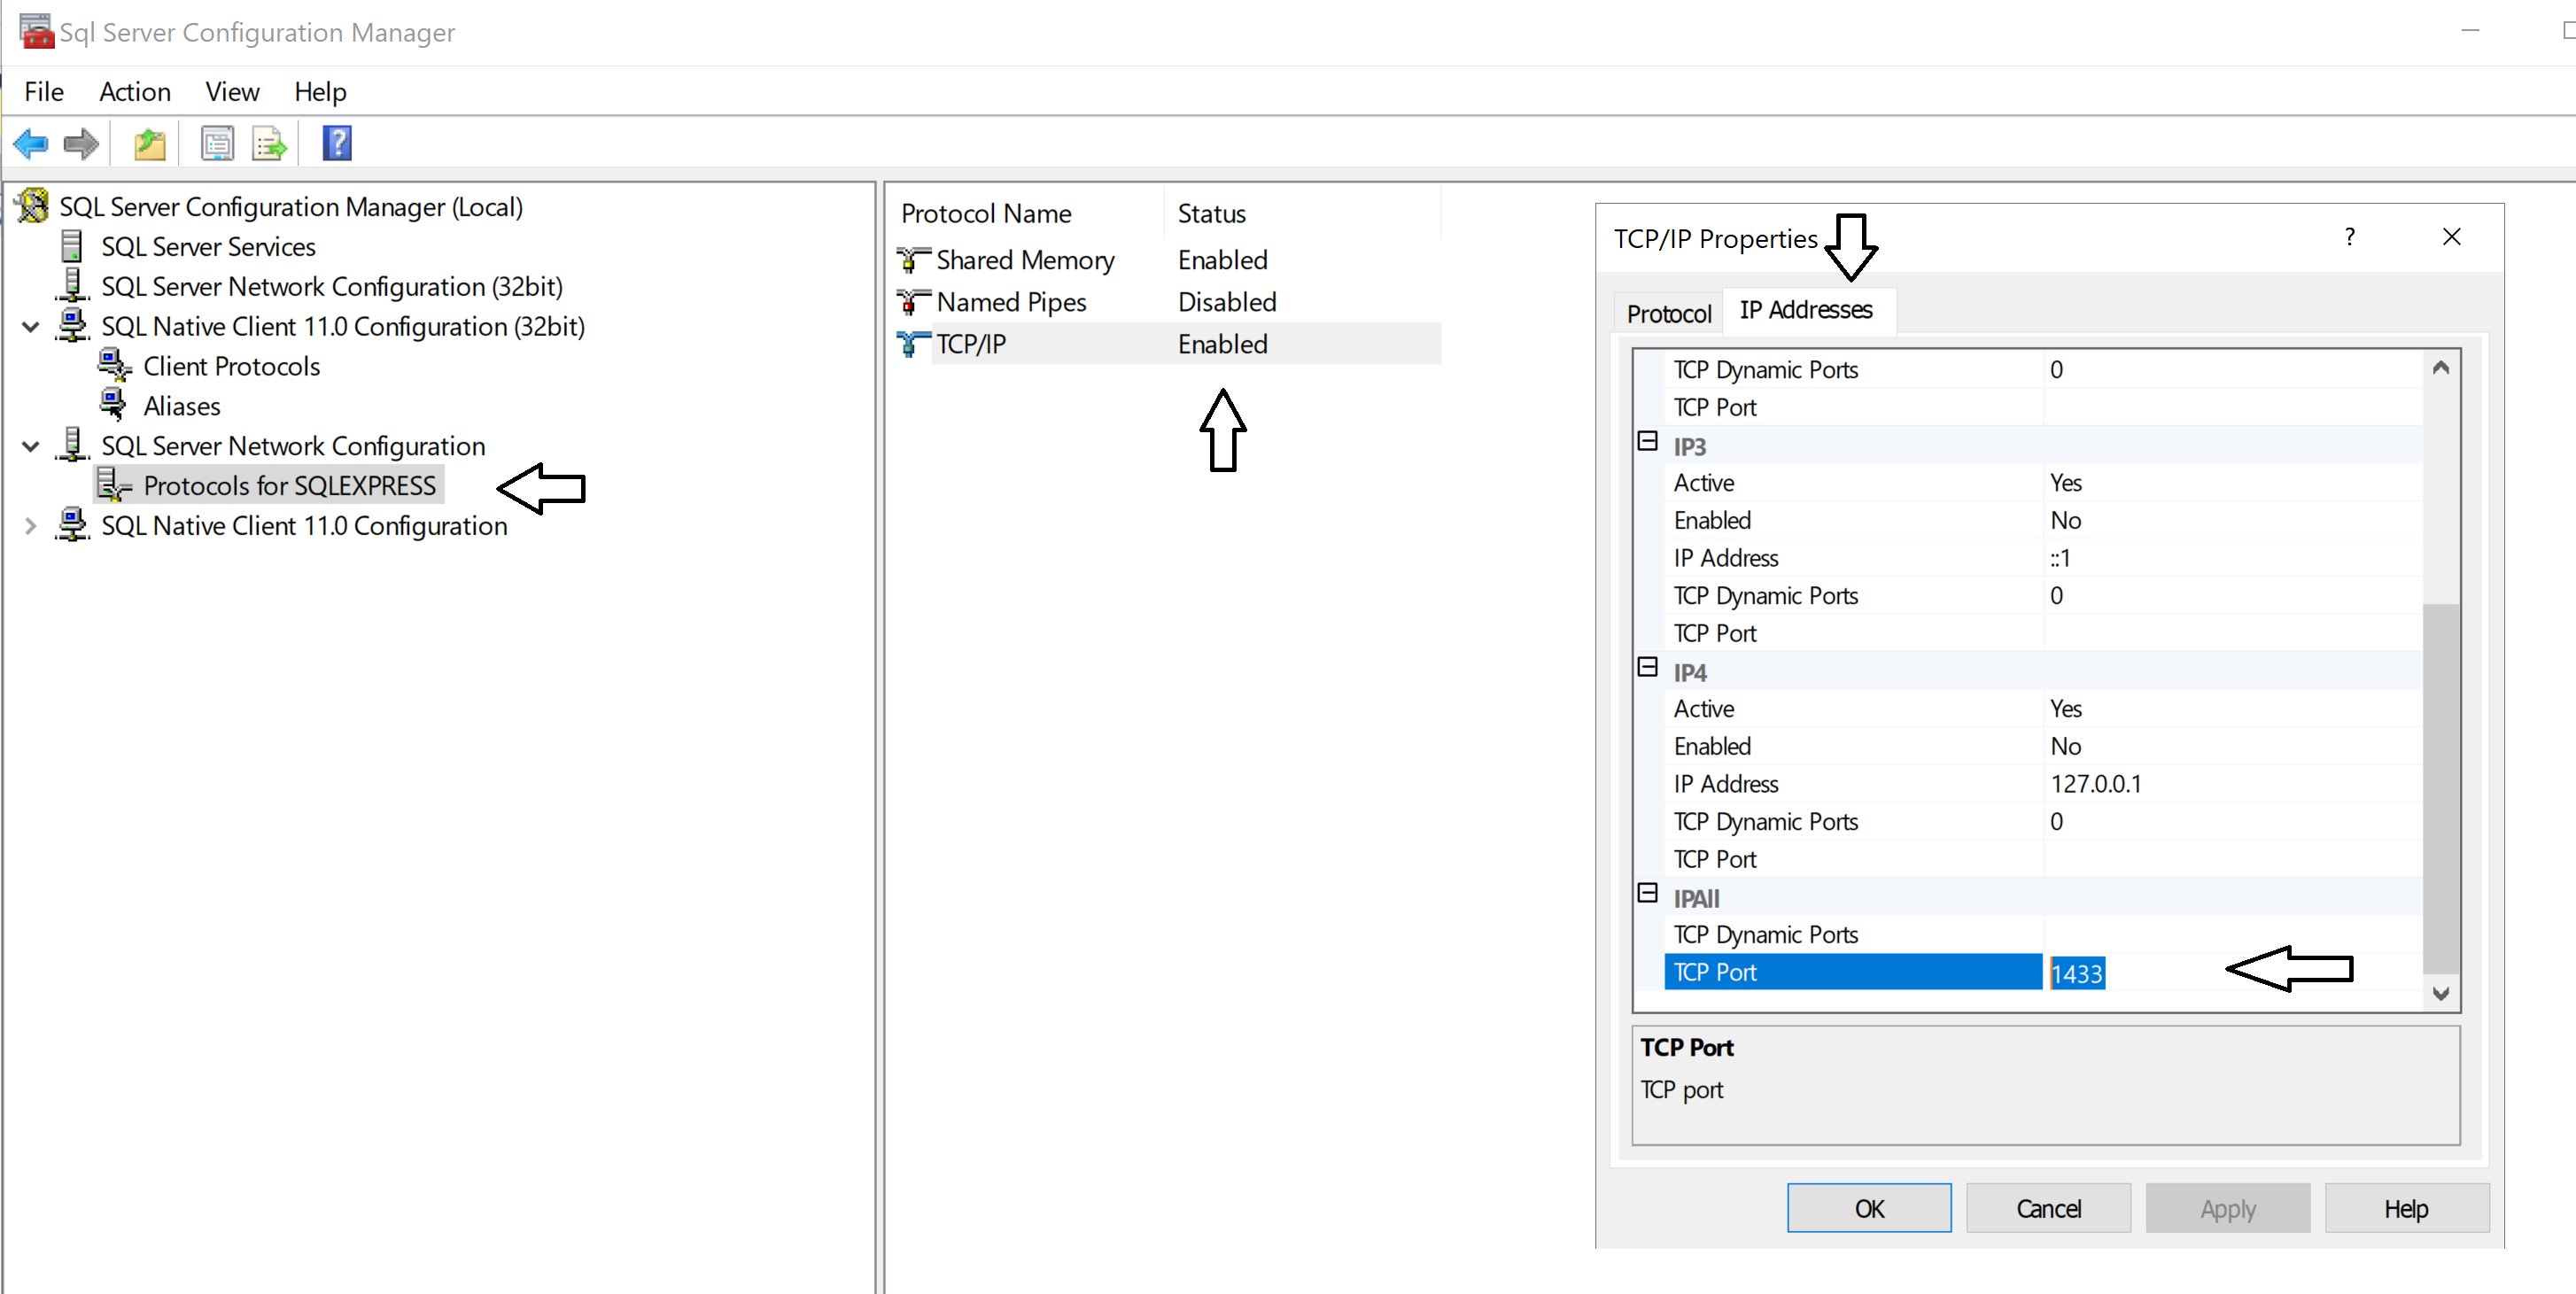The height and width of the screenshot is (1294, 2576).
Task: Switch to the Protocol tab
Action: pyautogui.click(x=1668, y=314)
